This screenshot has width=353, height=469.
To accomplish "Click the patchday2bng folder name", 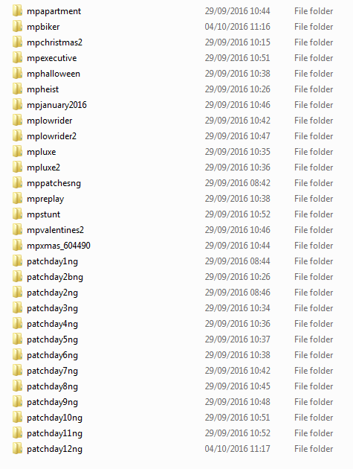I will (55, 277).
